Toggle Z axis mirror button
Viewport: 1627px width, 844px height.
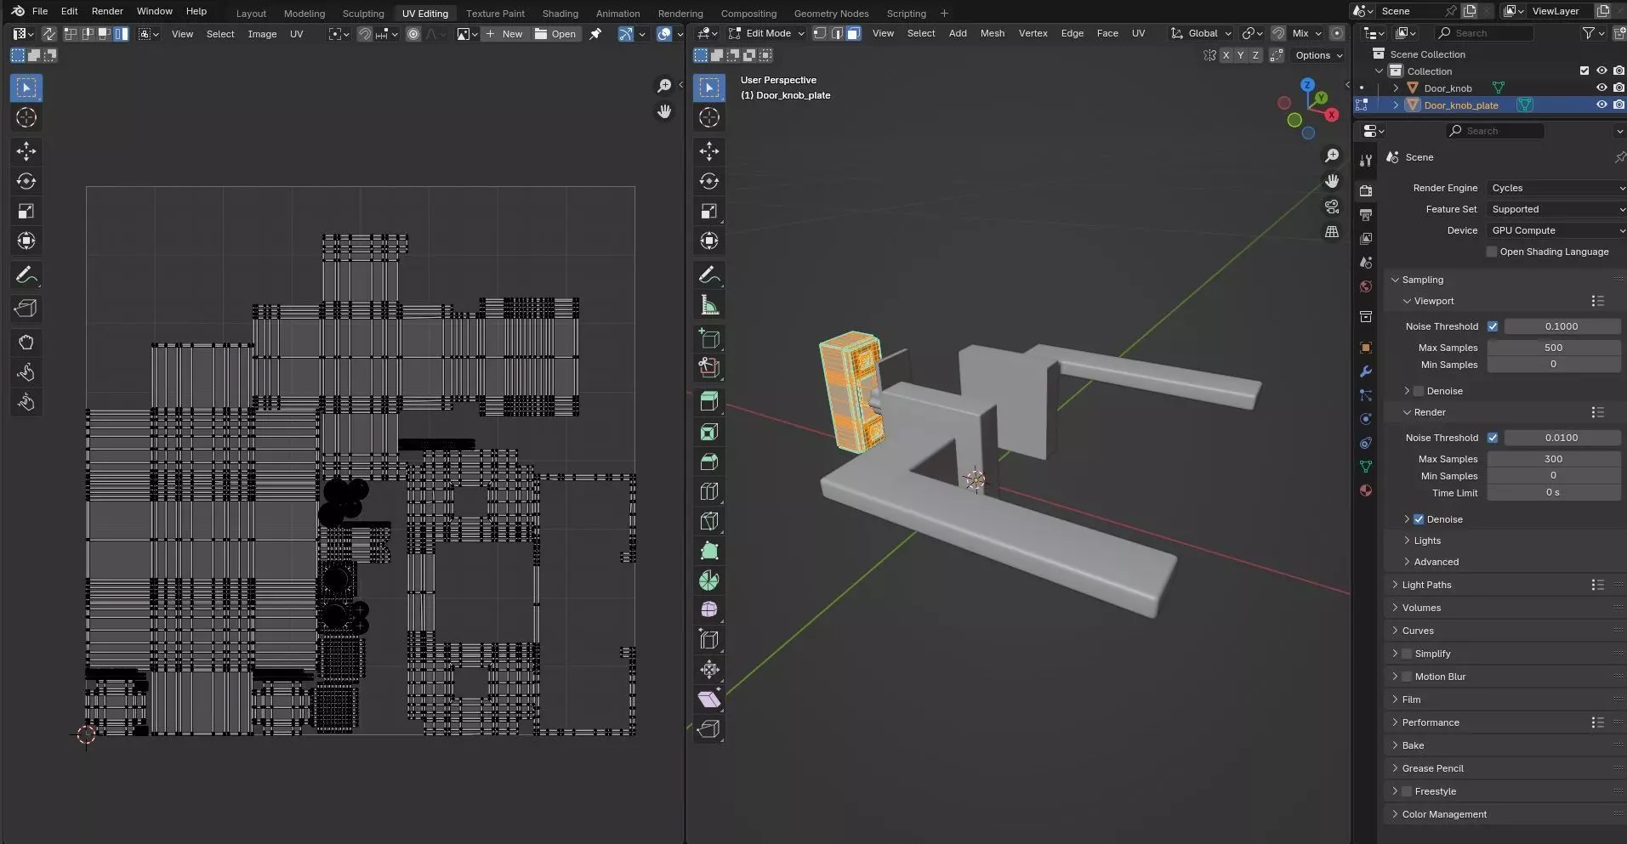[x=1254, y=55]
